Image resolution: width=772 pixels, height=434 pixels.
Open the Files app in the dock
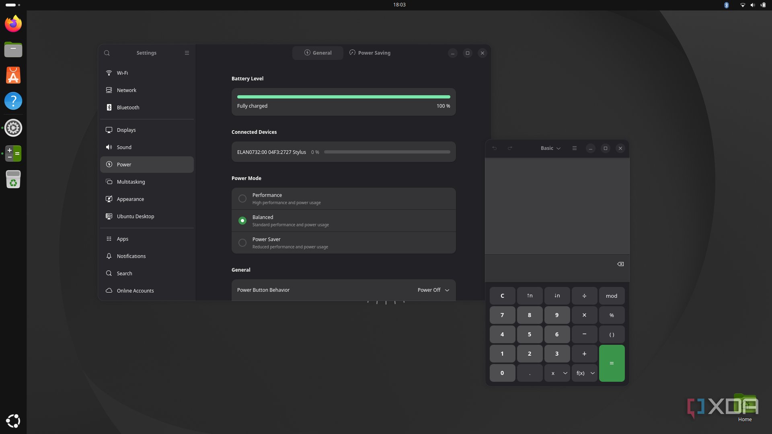click(x=13, y=49)
